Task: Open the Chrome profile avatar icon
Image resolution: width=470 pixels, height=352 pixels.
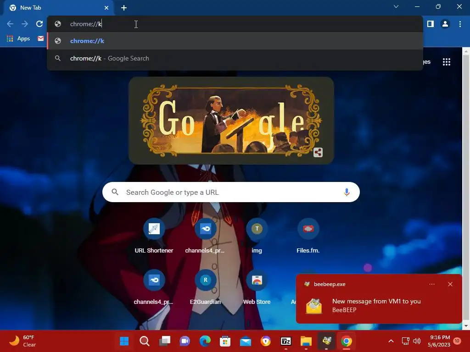Action: 445,24
